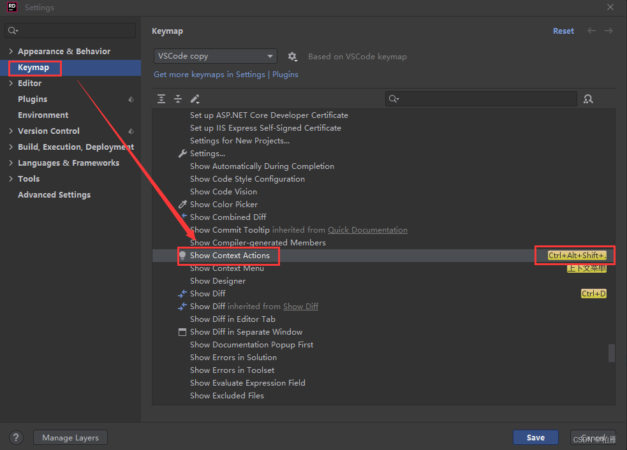This screenshot has width=627, height=450.
Task: Expand the Tools section
Action: tap(11, 178)
